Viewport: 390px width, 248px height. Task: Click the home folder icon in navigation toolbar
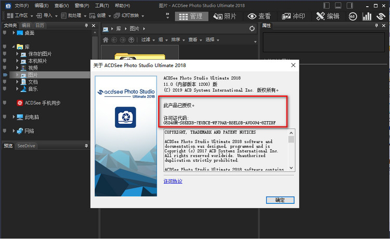pos(106,40)
